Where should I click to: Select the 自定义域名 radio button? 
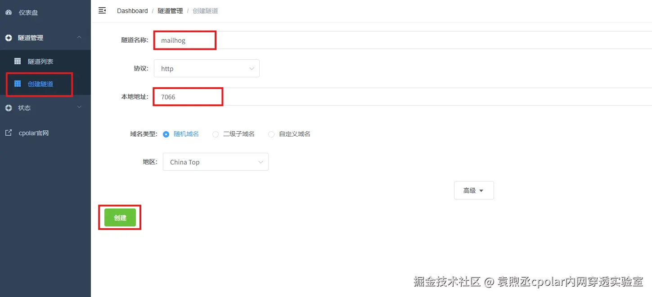click(271, 134)
